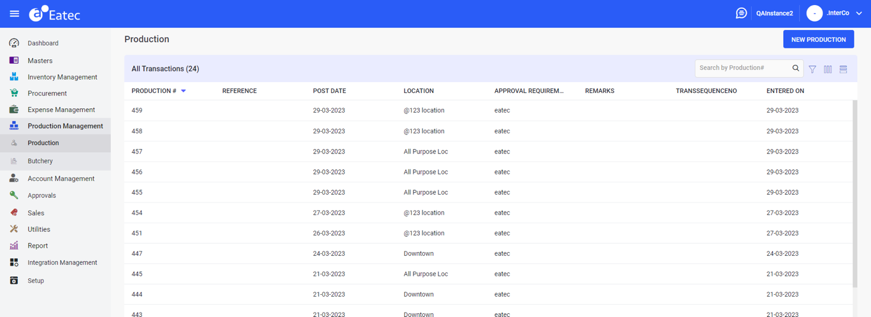Open the column chooser icon
This screenshot has width=871, height=317.
tap(828, 69)
